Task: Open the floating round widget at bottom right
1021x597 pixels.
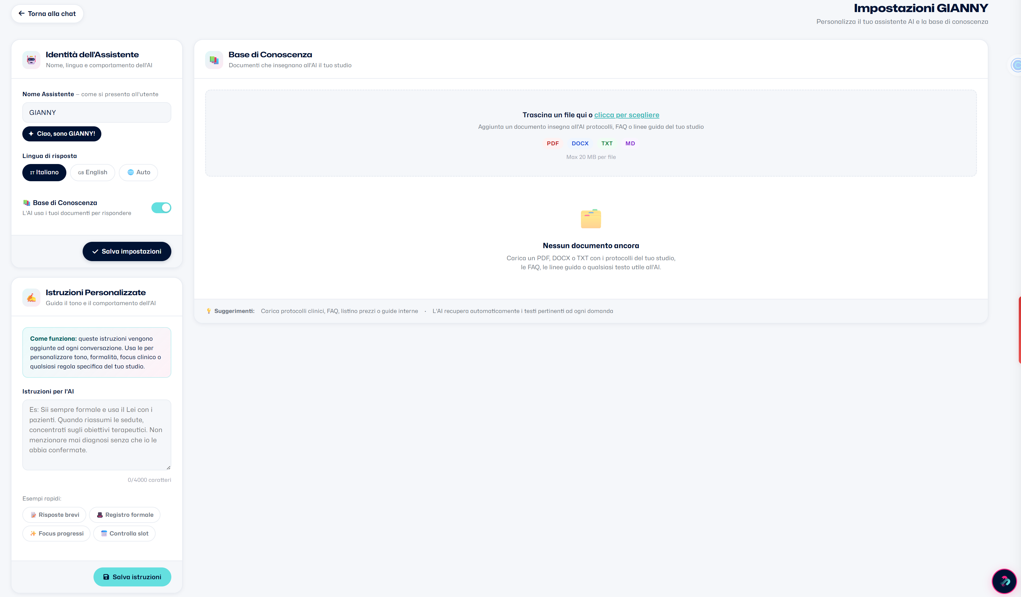Action: pyautogui.click(x=1004, y=581)
